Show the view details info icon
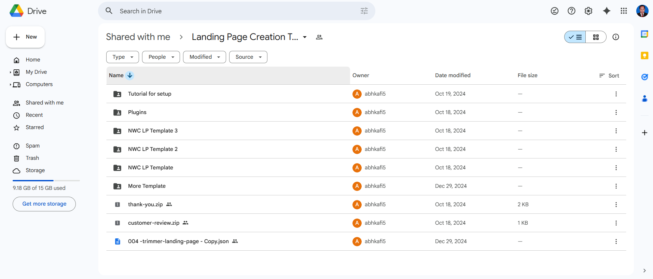This screenshot has width=653, height=279. pyautogui.click(x=615, y=37)
